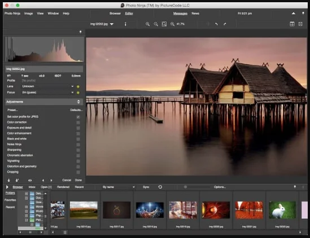
Task: Click the magnifier next to 41.7%
Action: coord(172,24)
